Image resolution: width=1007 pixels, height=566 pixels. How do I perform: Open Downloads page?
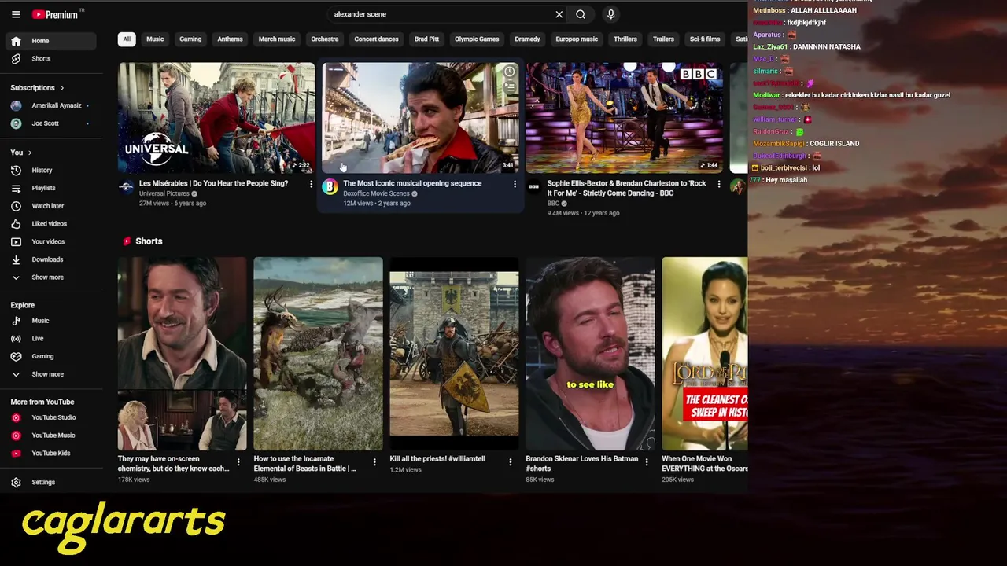click(x=52, y=259)
